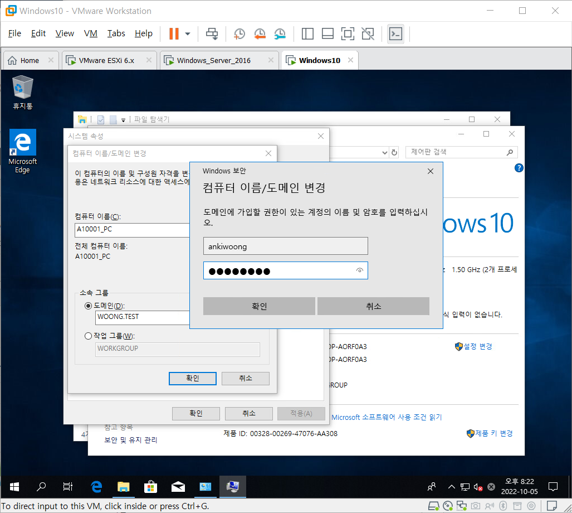Image resolution: width=572 pixels, height=513 pixels.
Task: Revert the VM to its snapshot
Action: pos(260,34)
